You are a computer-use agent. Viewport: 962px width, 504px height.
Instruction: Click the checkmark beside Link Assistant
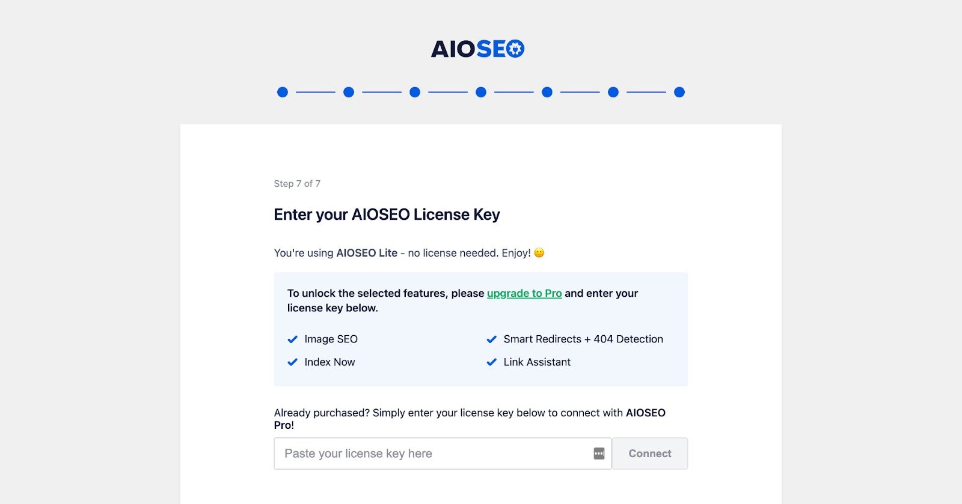click(x=492, y=362)
